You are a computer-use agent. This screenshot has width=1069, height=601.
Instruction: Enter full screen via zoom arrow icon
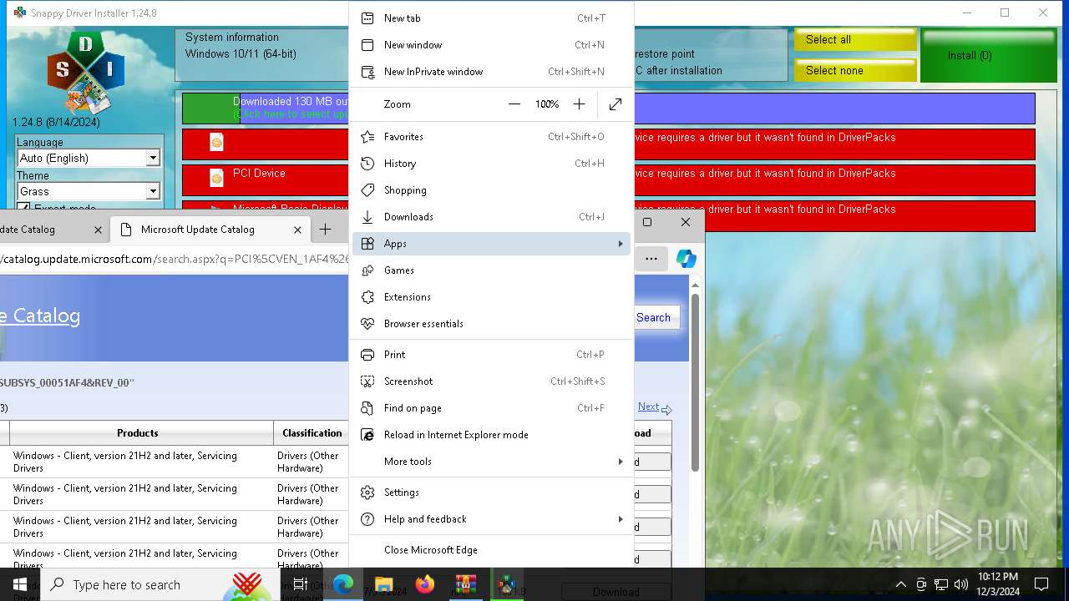pos(616,104)
